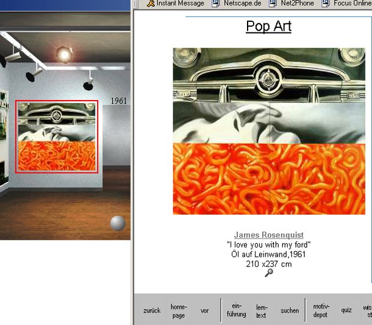
Task: Click the 1961 year label in gallery
Action: click(x=119, y=101)
